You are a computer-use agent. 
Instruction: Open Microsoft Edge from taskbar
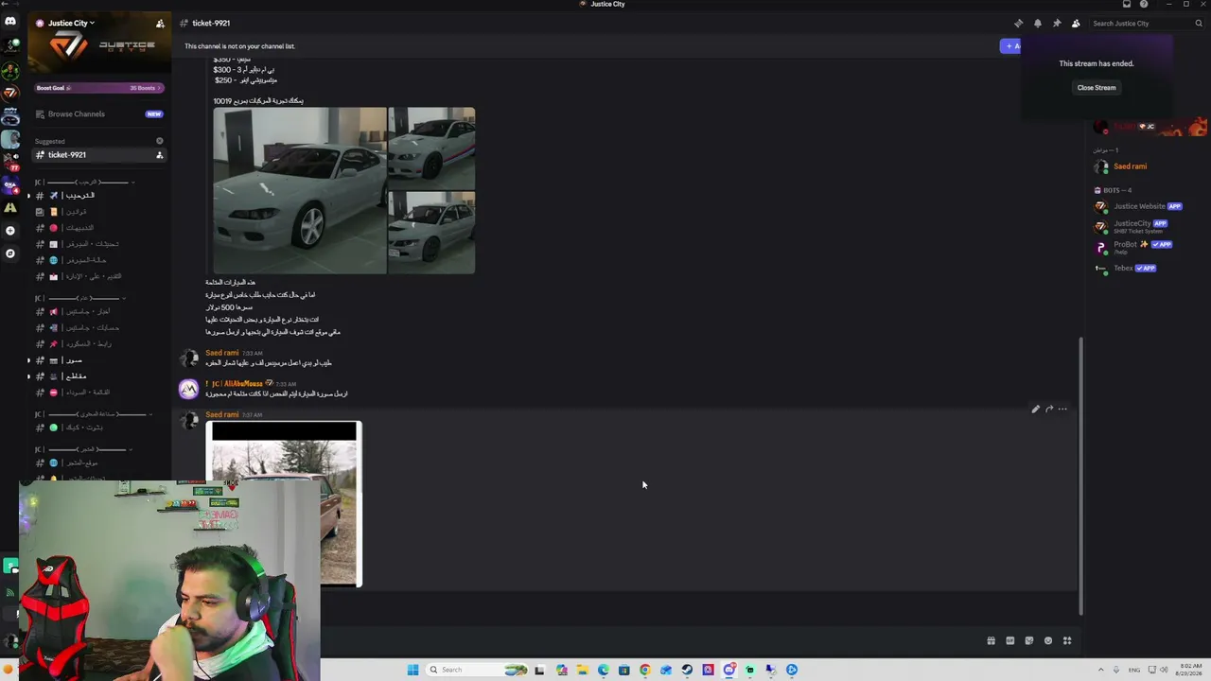point(604,670)
